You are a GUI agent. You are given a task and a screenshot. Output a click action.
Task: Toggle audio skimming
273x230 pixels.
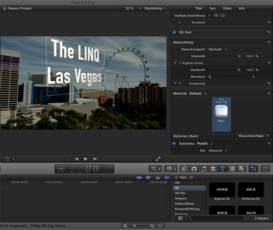148,178
